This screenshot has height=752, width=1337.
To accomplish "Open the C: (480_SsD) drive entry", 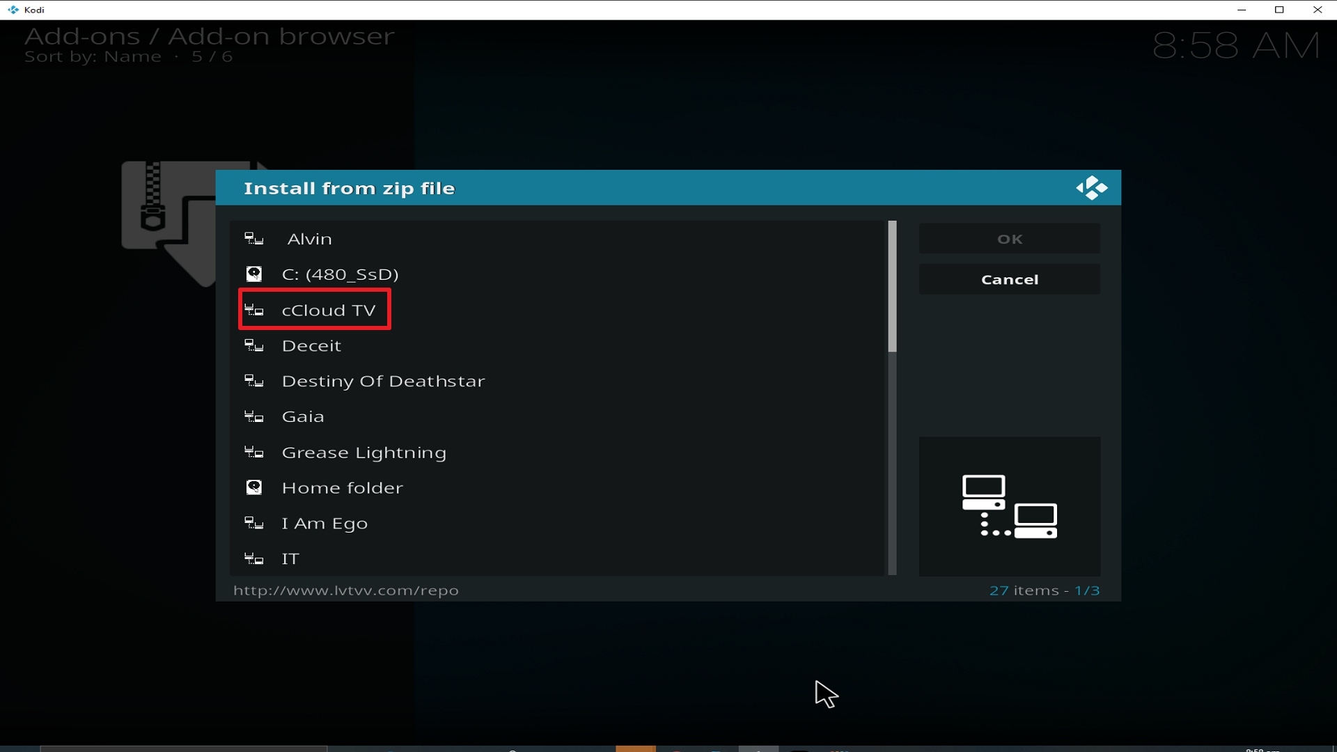I will click(x=557, y=274).
